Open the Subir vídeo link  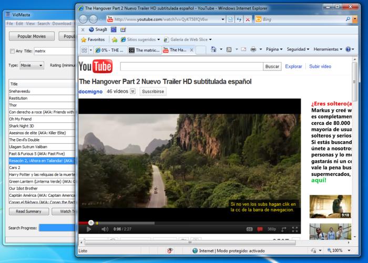[320, 66]
